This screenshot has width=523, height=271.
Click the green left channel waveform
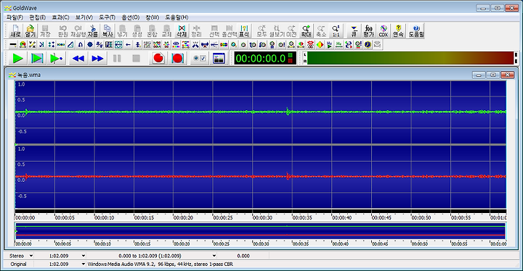click(261, 112)
